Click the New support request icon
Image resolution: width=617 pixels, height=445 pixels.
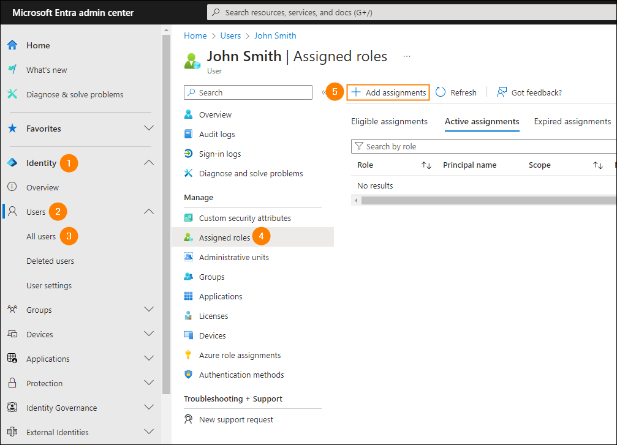(189, 419)
